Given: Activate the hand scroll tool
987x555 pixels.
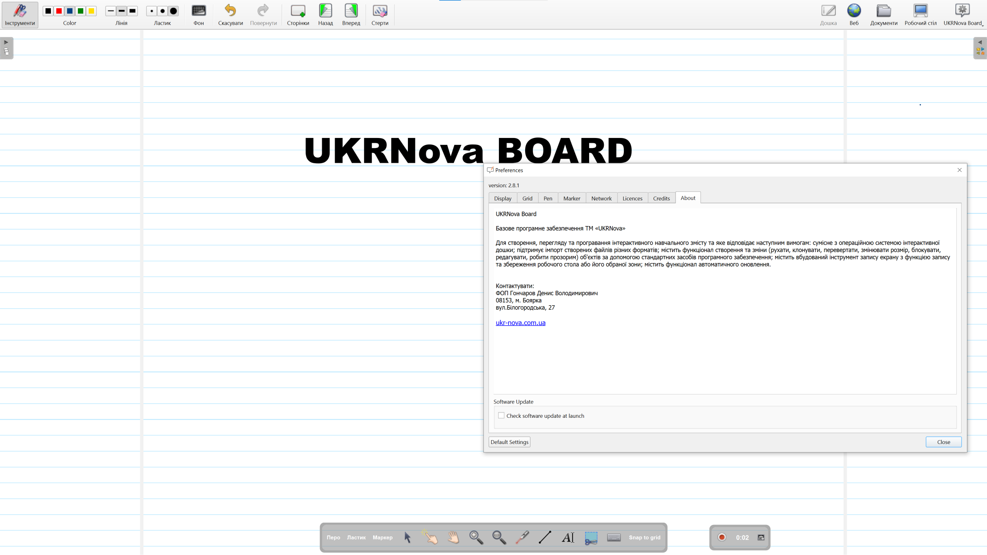Looking at the screenshot, I should coord(453,537).
